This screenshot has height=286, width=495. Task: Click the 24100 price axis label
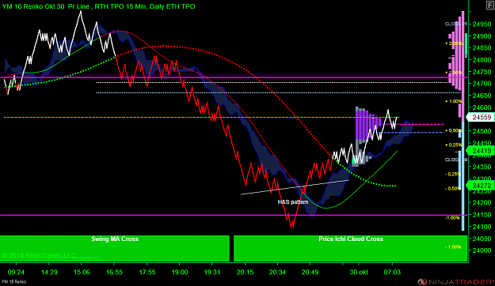click(482, 227)
